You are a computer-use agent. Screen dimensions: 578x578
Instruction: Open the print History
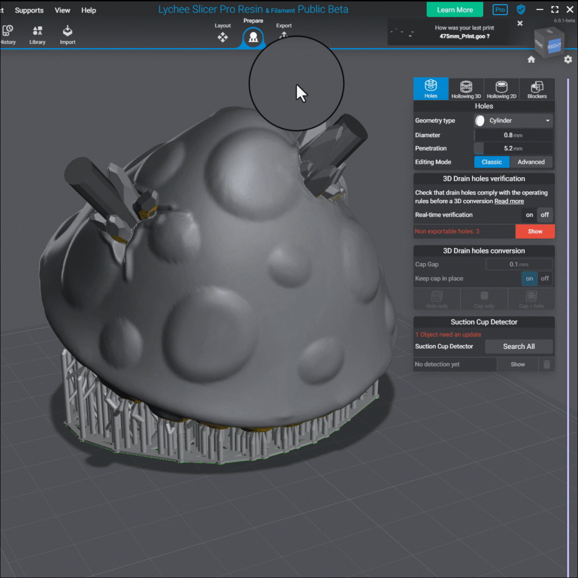(8, 35)
